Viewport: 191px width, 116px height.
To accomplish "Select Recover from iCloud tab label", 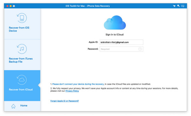I will click(x=21, y=90).
